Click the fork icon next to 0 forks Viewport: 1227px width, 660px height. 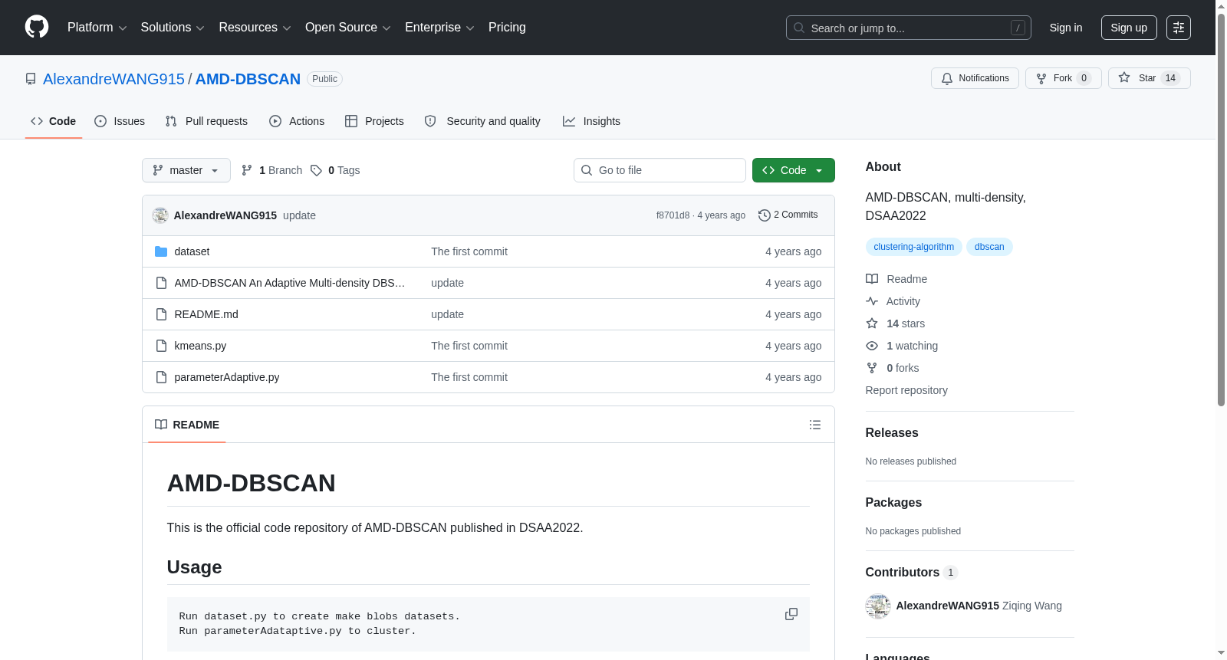(872, 368)
